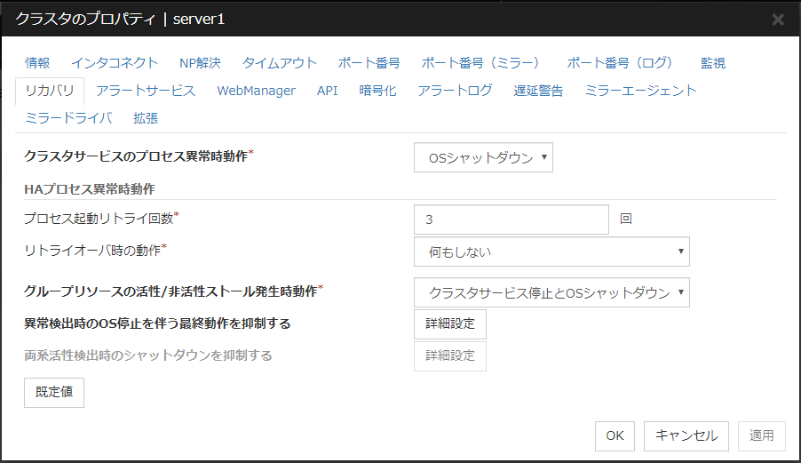Open the 監視 tab
Viewport: 801px width, 463px height.
pyautogui.click(x=712, y=63)
